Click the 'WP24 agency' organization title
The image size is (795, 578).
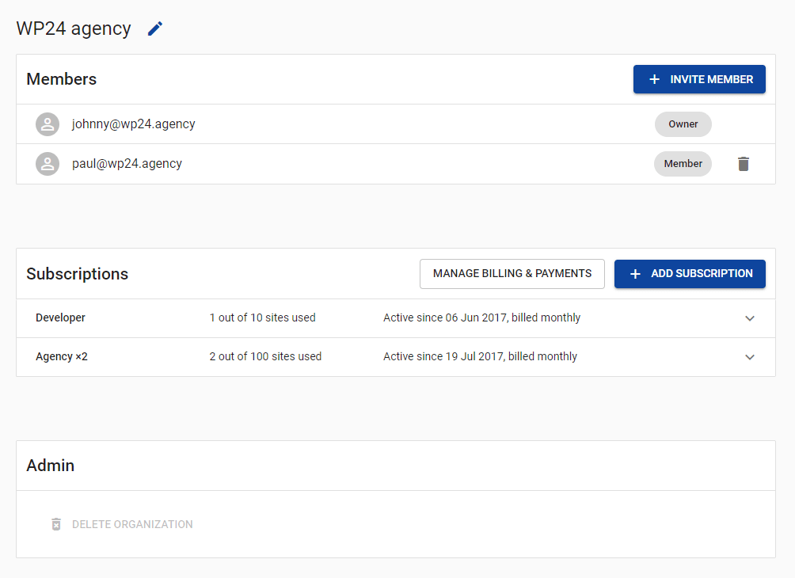pos(74,29)
